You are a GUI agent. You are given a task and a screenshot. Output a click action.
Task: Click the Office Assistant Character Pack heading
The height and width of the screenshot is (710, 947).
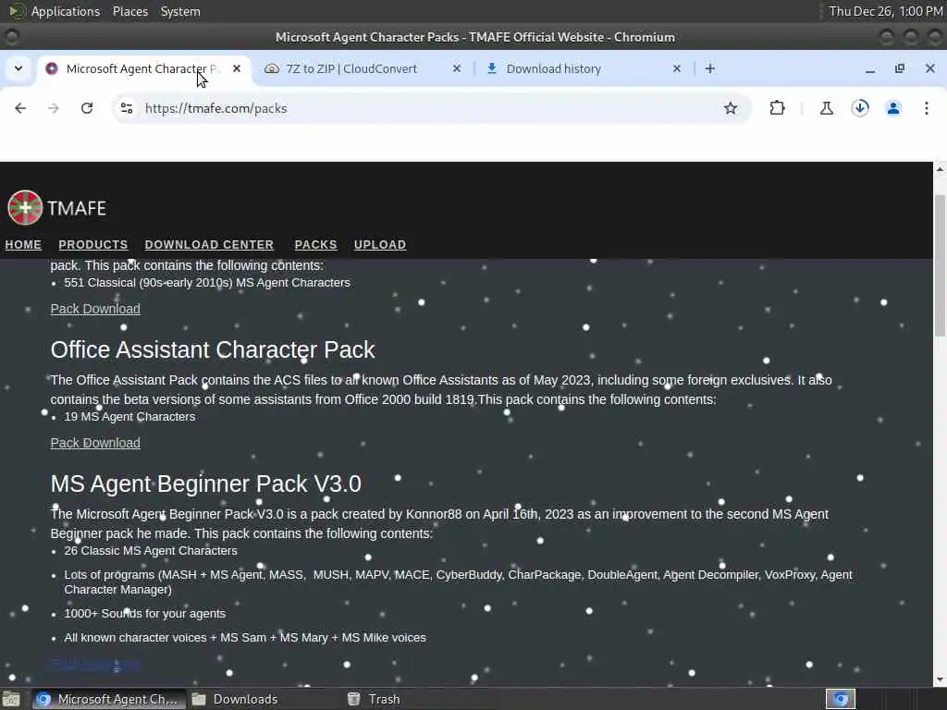(213, 349)
